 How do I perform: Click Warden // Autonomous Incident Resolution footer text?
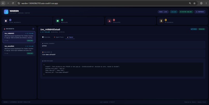(x=17, y=102)
